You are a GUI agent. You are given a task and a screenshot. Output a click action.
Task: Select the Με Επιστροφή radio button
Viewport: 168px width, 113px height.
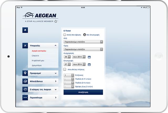click(x=85, y=35)
